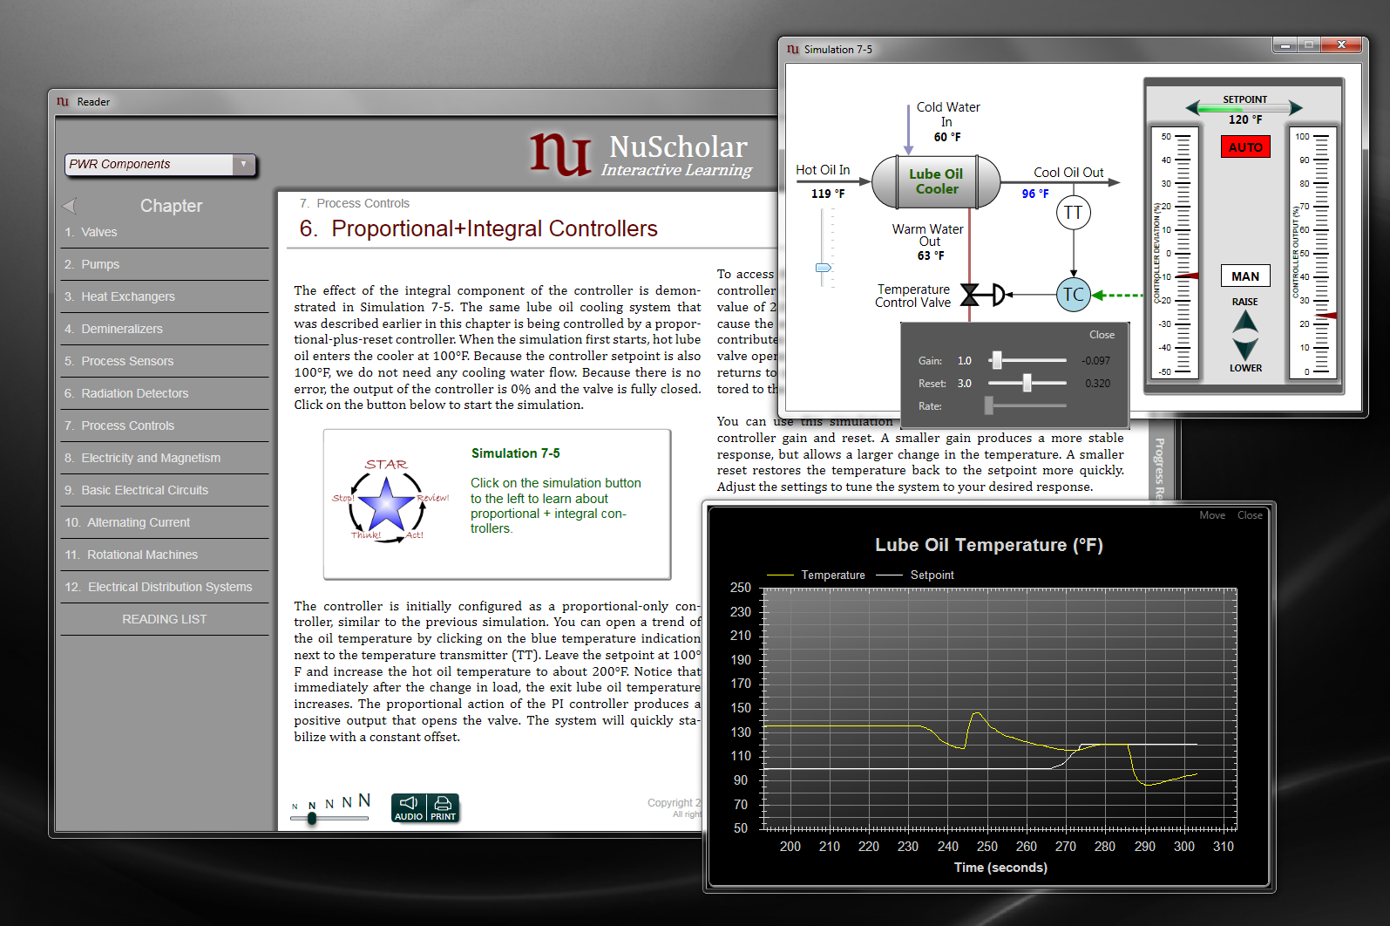Click the Controller Output gauge
The image size is (1390, 926).
pos(1312,254)
